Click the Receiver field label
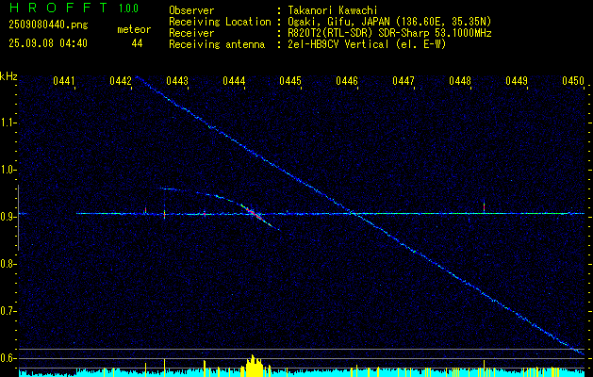Image resolution: width=593 pixels, height=377 pixels. click(191, 33)
